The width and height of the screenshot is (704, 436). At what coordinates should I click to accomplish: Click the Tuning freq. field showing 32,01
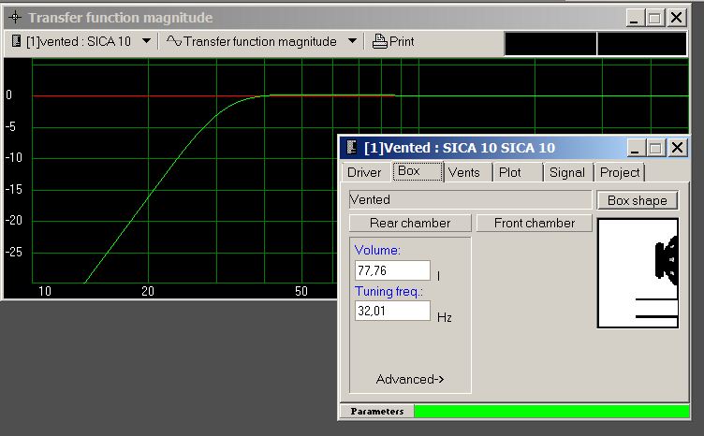tap(392, 311)
